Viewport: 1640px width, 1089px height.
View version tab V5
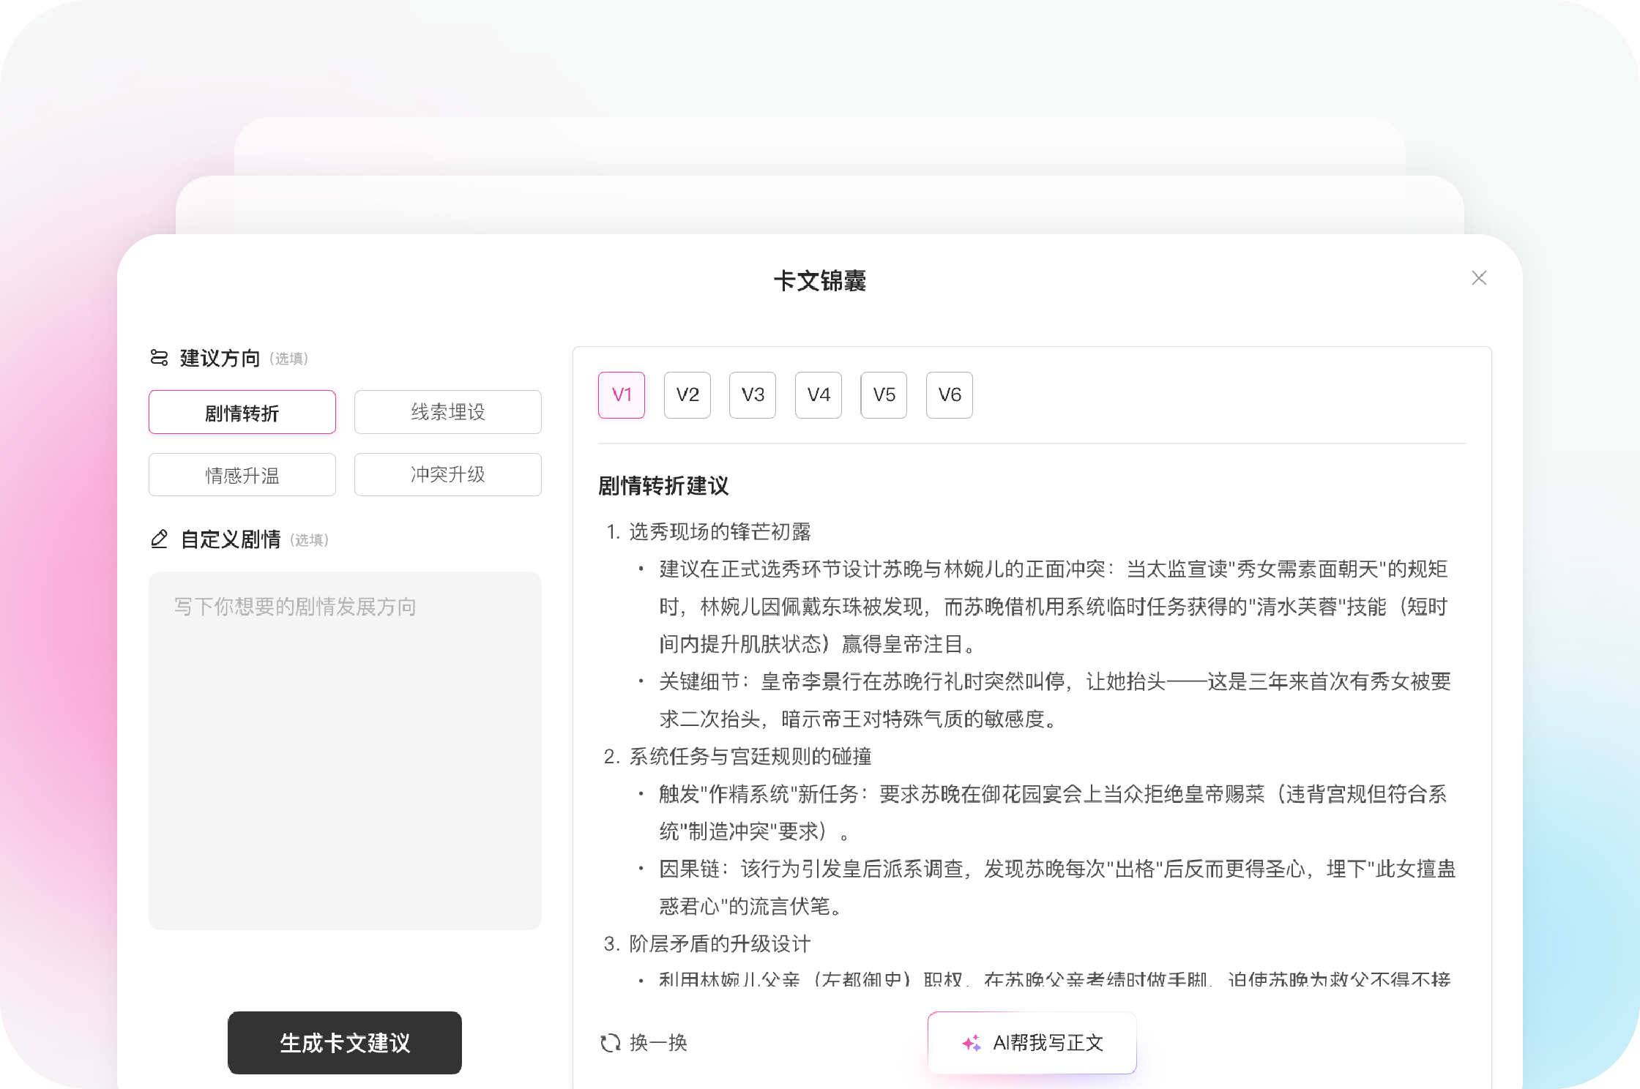[x=884, y=395]
